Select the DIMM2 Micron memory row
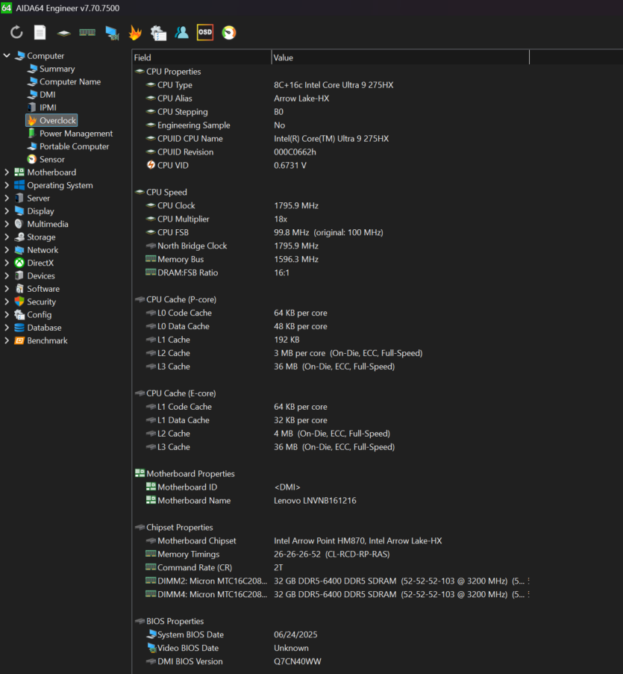 (x=332, y=581)
